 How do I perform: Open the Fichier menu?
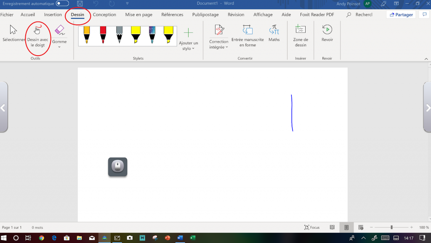pos(7,15)
